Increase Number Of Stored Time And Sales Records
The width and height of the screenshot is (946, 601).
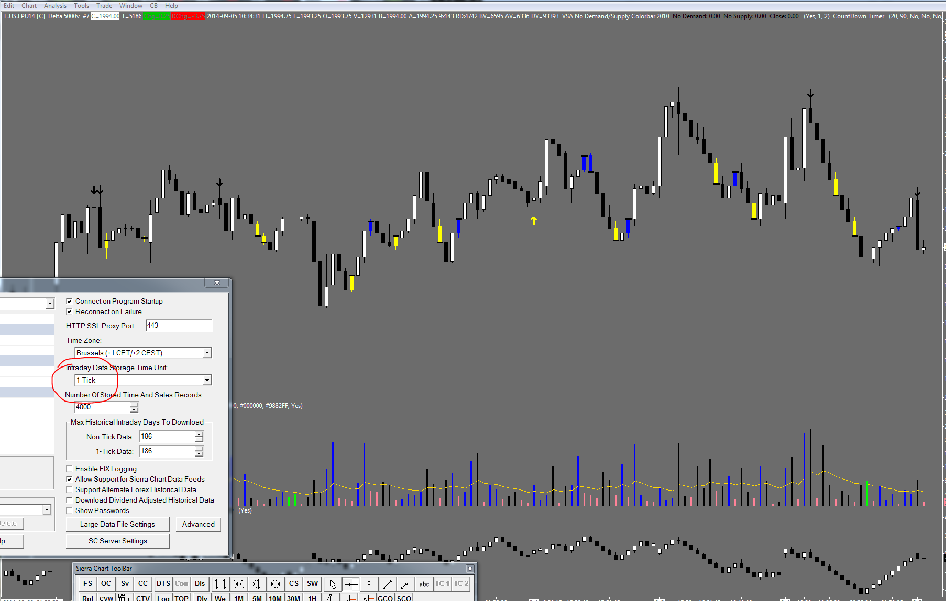point(134,405)
